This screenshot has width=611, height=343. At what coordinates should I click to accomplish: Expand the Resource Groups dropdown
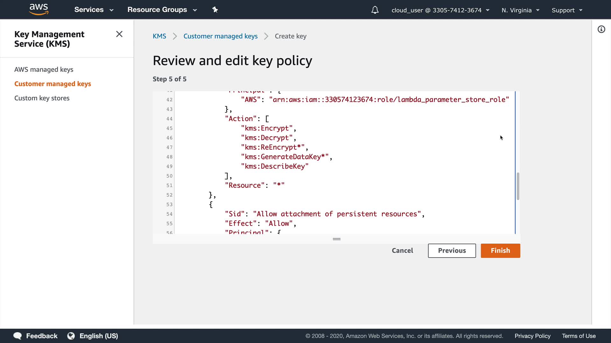[x=162, y=10]
